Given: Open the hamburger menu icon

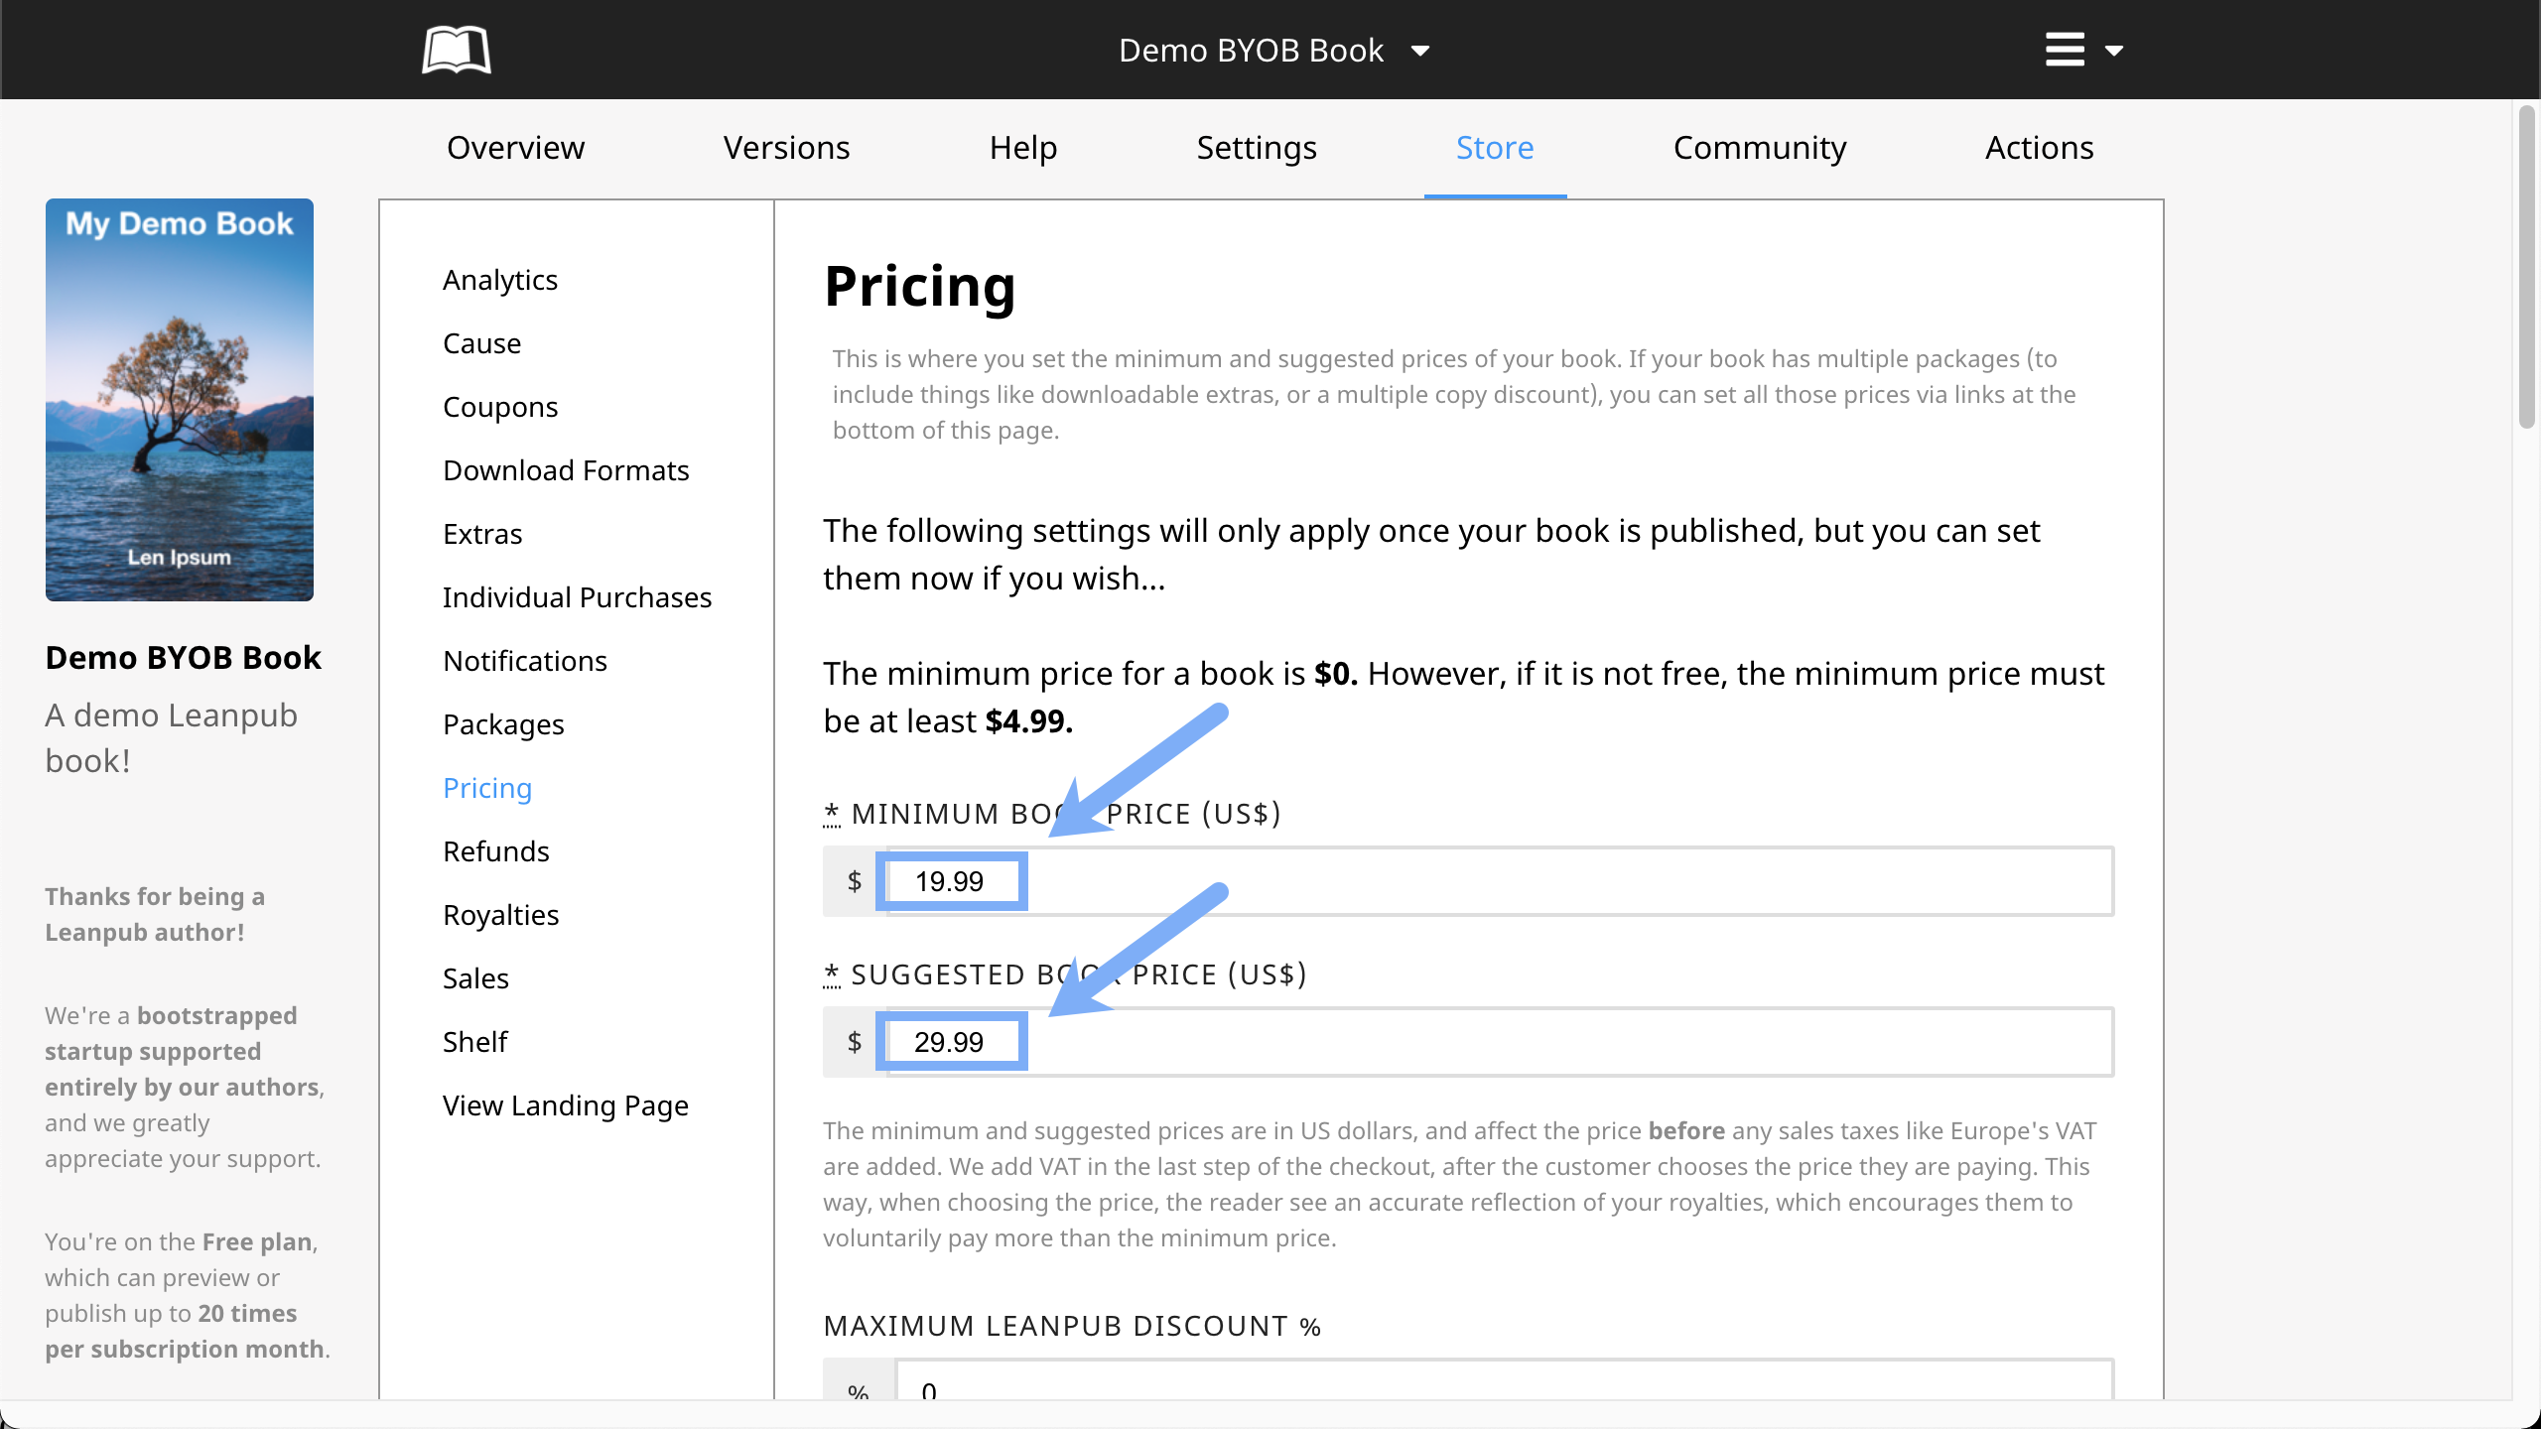Looking at the screenshot, I should tap(2065, 50).
